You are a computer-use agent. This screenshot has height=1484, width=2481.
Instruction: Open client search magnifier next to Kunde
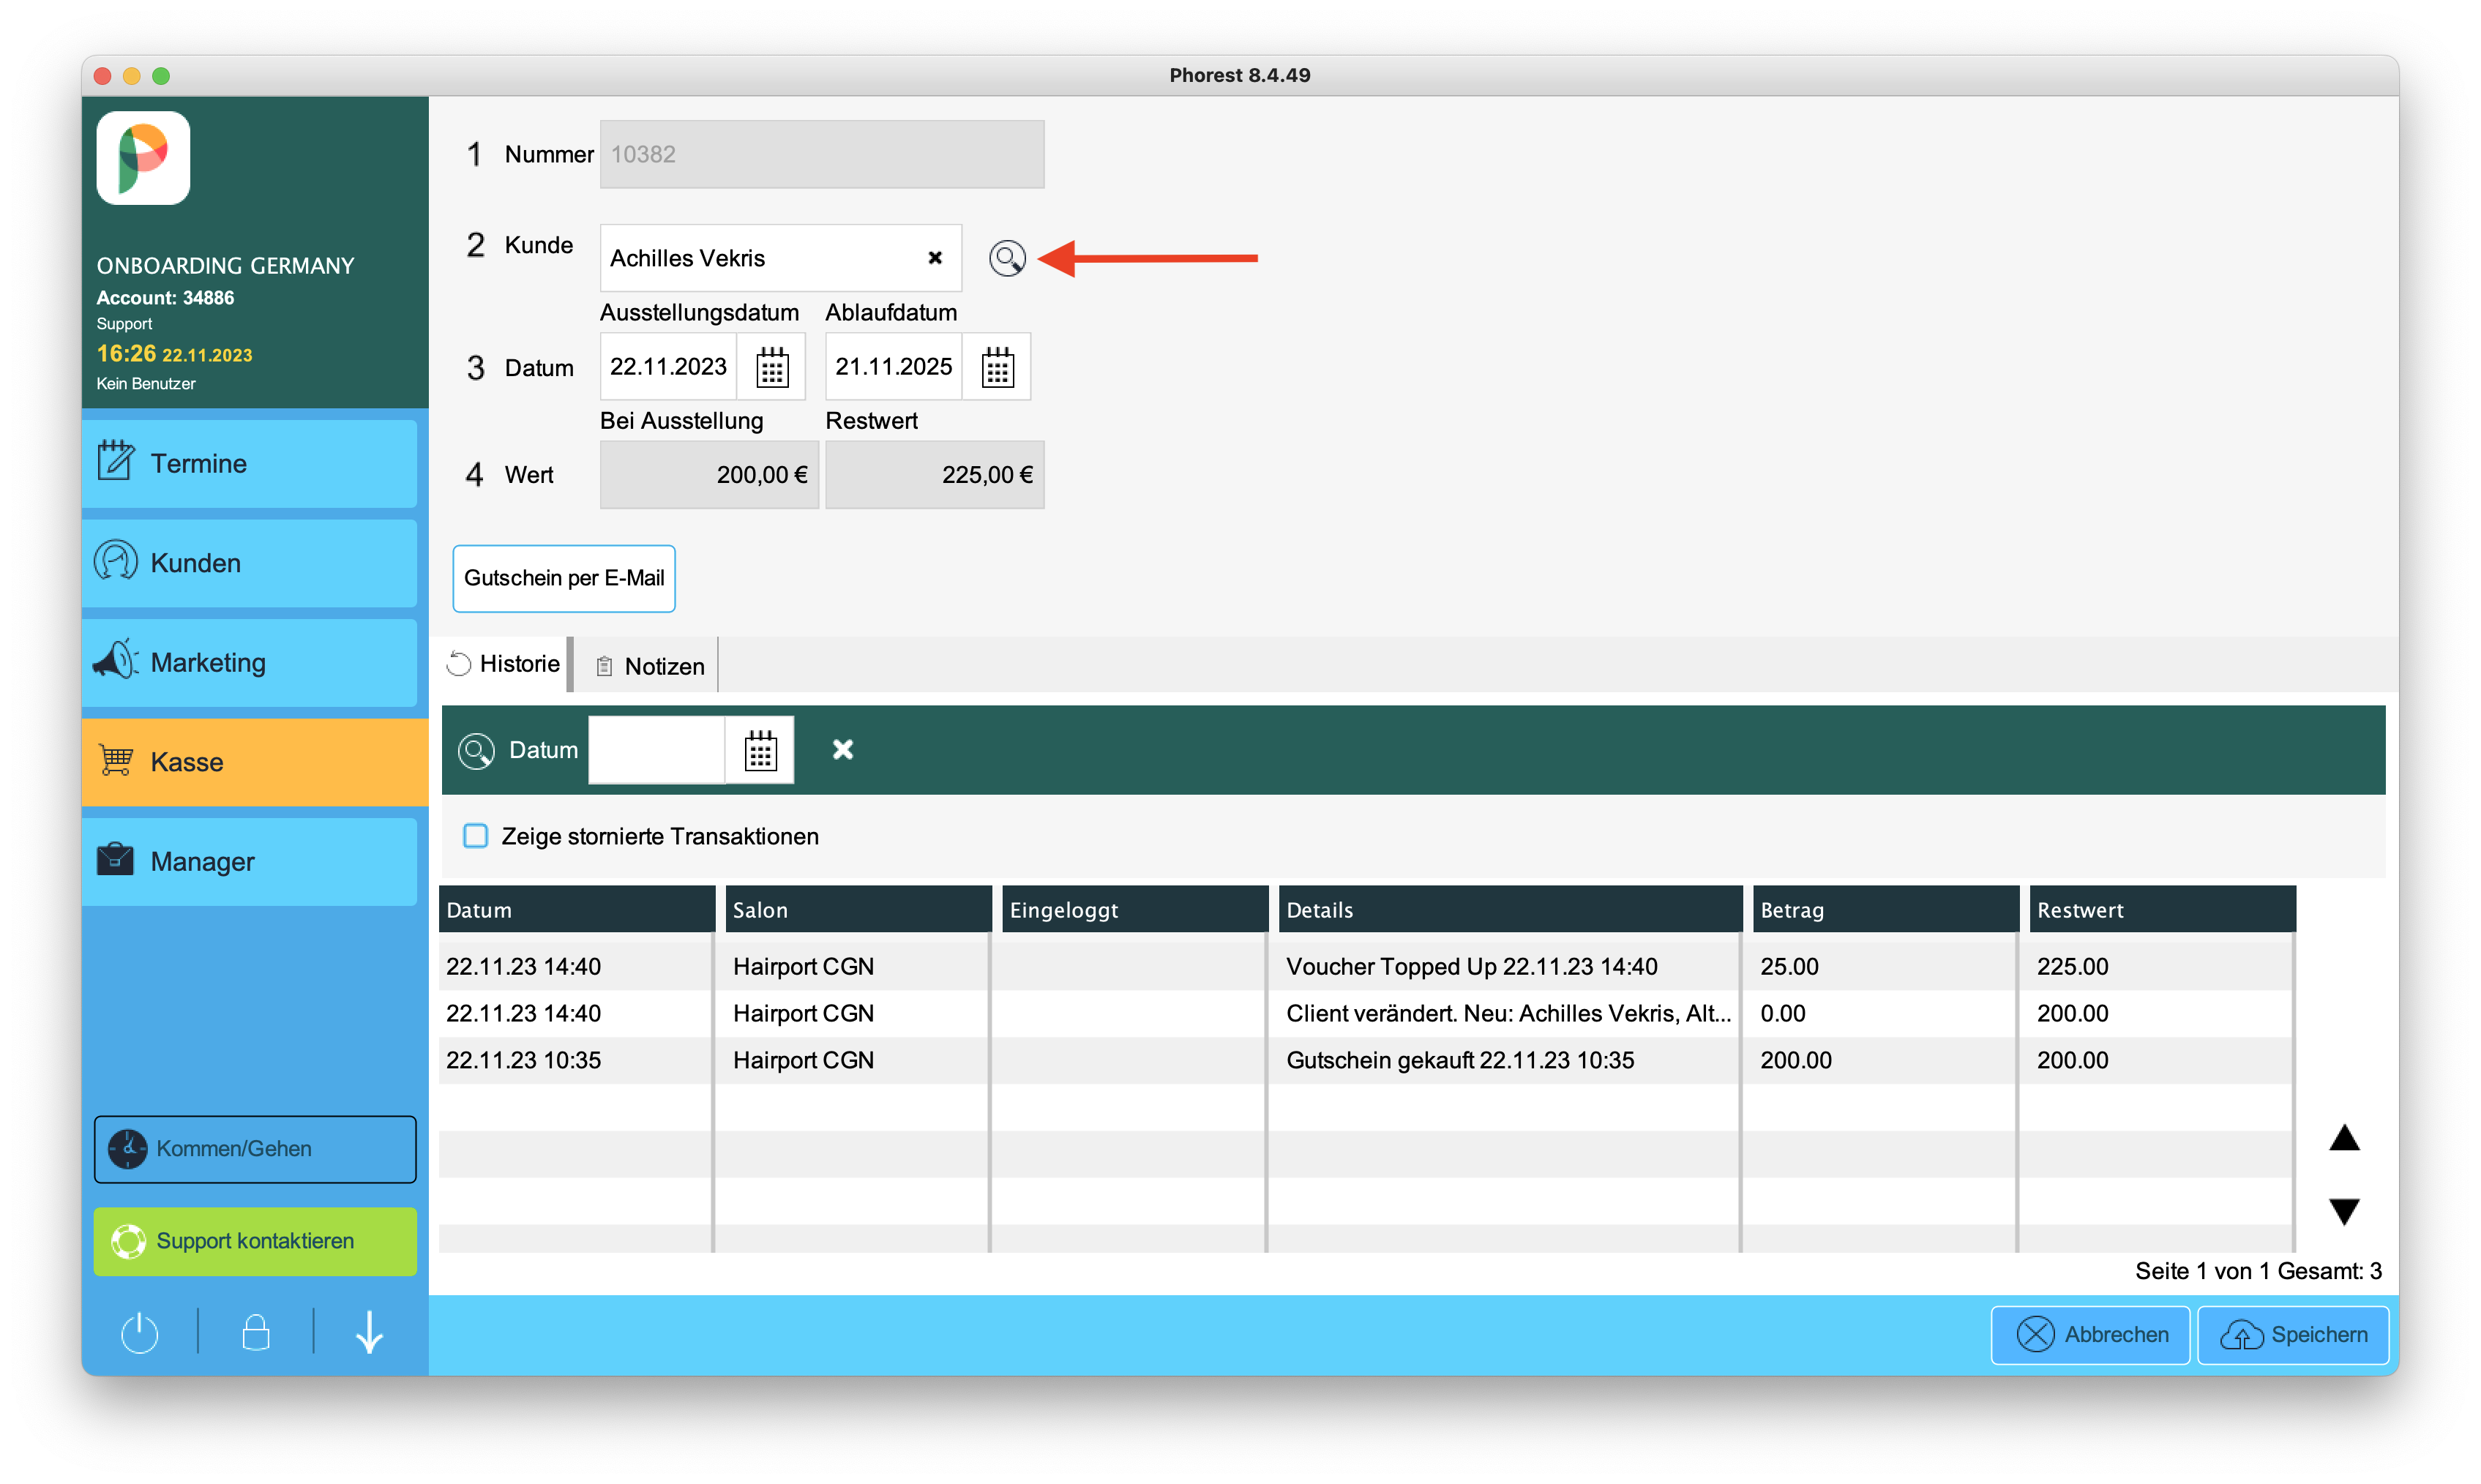point(1006,258)
